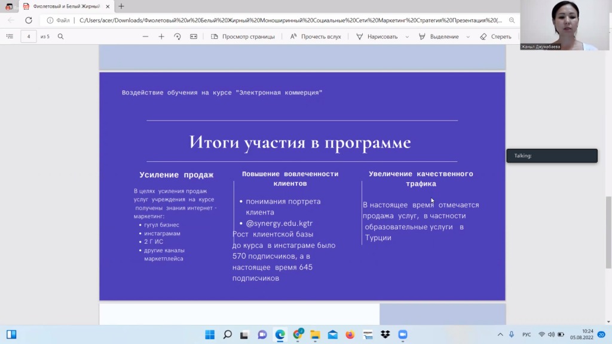Open the Wi-Fi network tray icon
Viewport: 612px width, 344px height.
541,334
